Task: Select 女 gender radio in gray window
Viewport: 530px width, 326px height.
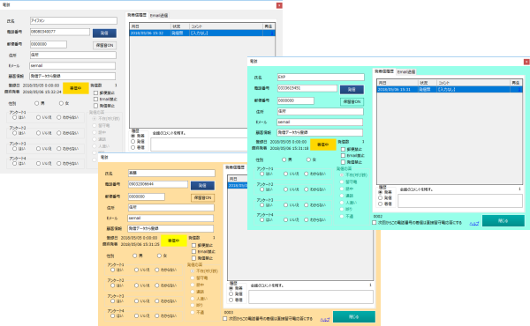Action: 61,103
